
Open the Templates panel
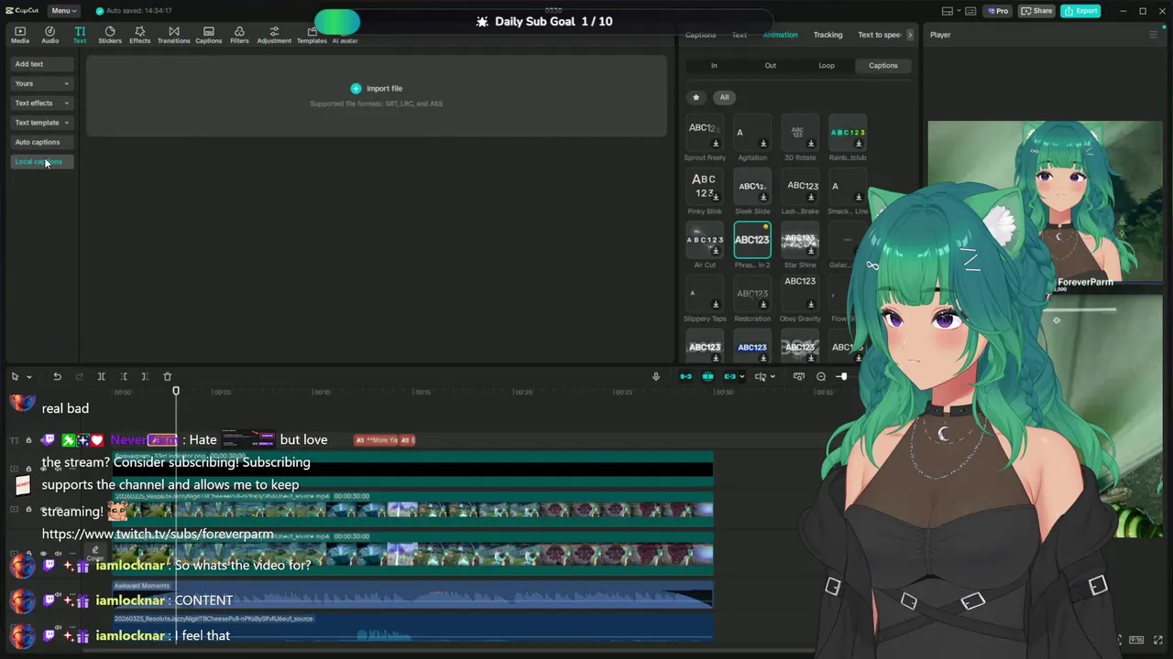pos(312,35)
